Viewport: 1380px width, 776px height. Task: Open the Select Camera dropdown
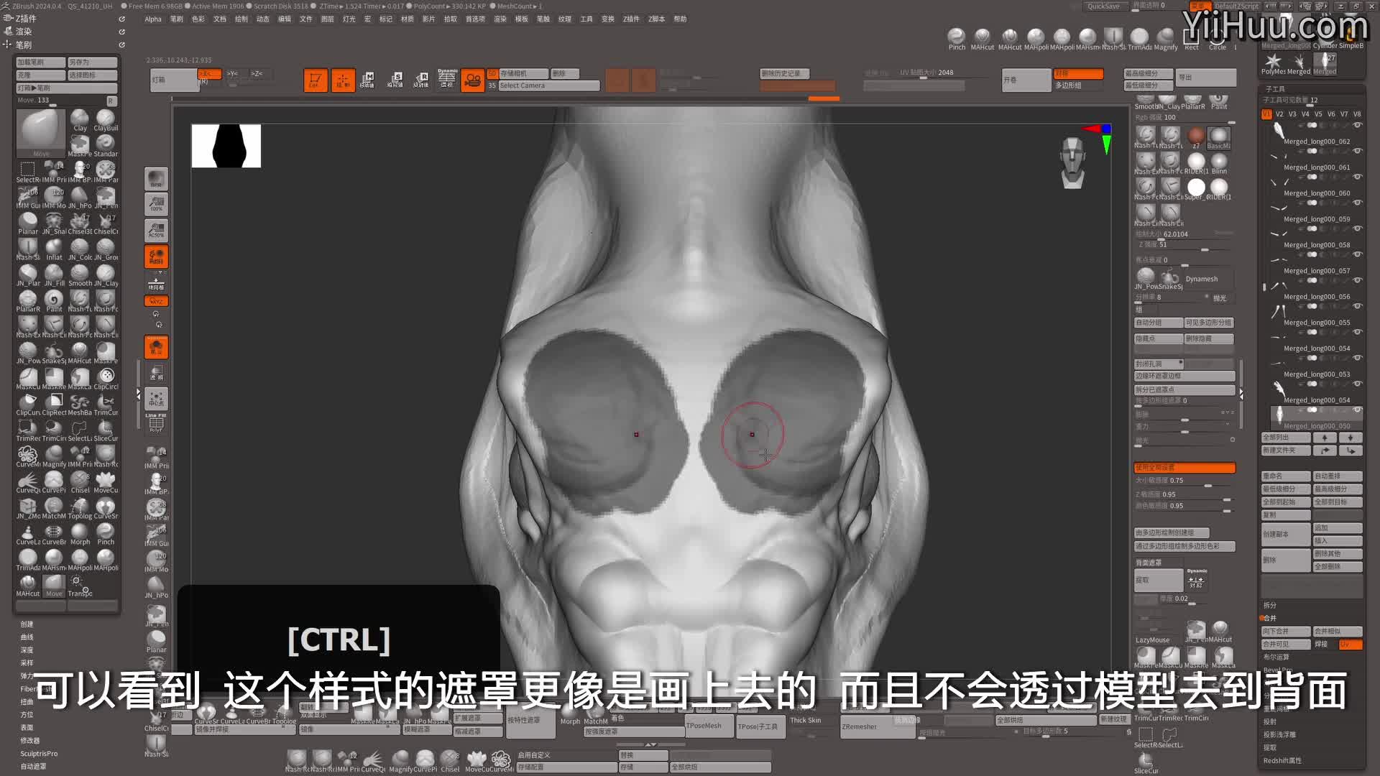[x=549, y=86]
